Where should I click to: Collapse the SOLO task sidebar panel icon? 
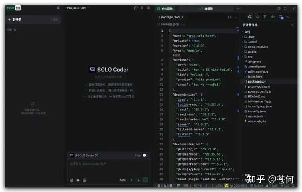tap(59, 8)
